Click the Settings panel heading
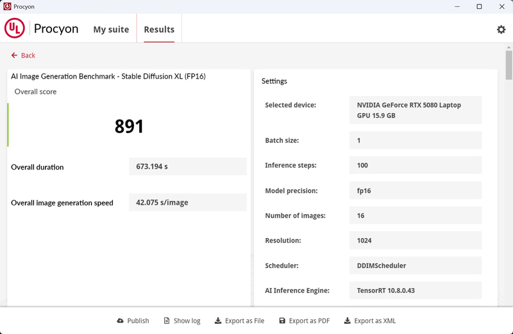 pos(274,81)
